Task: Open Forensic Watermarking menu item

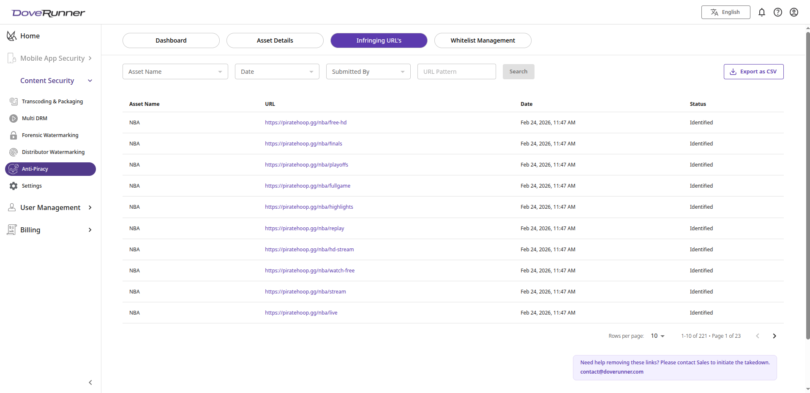Action: click(x=50, y=135)
